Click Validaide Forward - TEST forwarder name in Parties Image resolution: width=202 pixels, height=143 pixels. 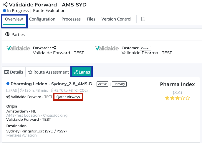(x=58, y=53)
